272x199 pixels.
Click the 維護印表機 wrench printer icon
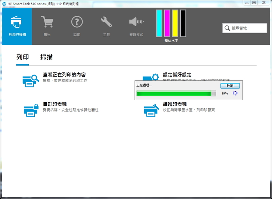click(151, 110)
